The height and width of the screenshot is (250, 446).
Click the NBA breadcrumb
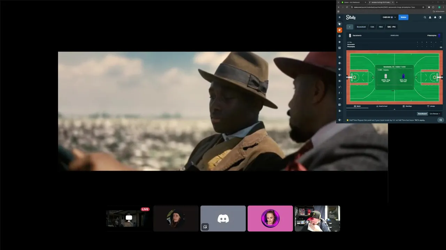pyautogui.click(x=381, y=27)
